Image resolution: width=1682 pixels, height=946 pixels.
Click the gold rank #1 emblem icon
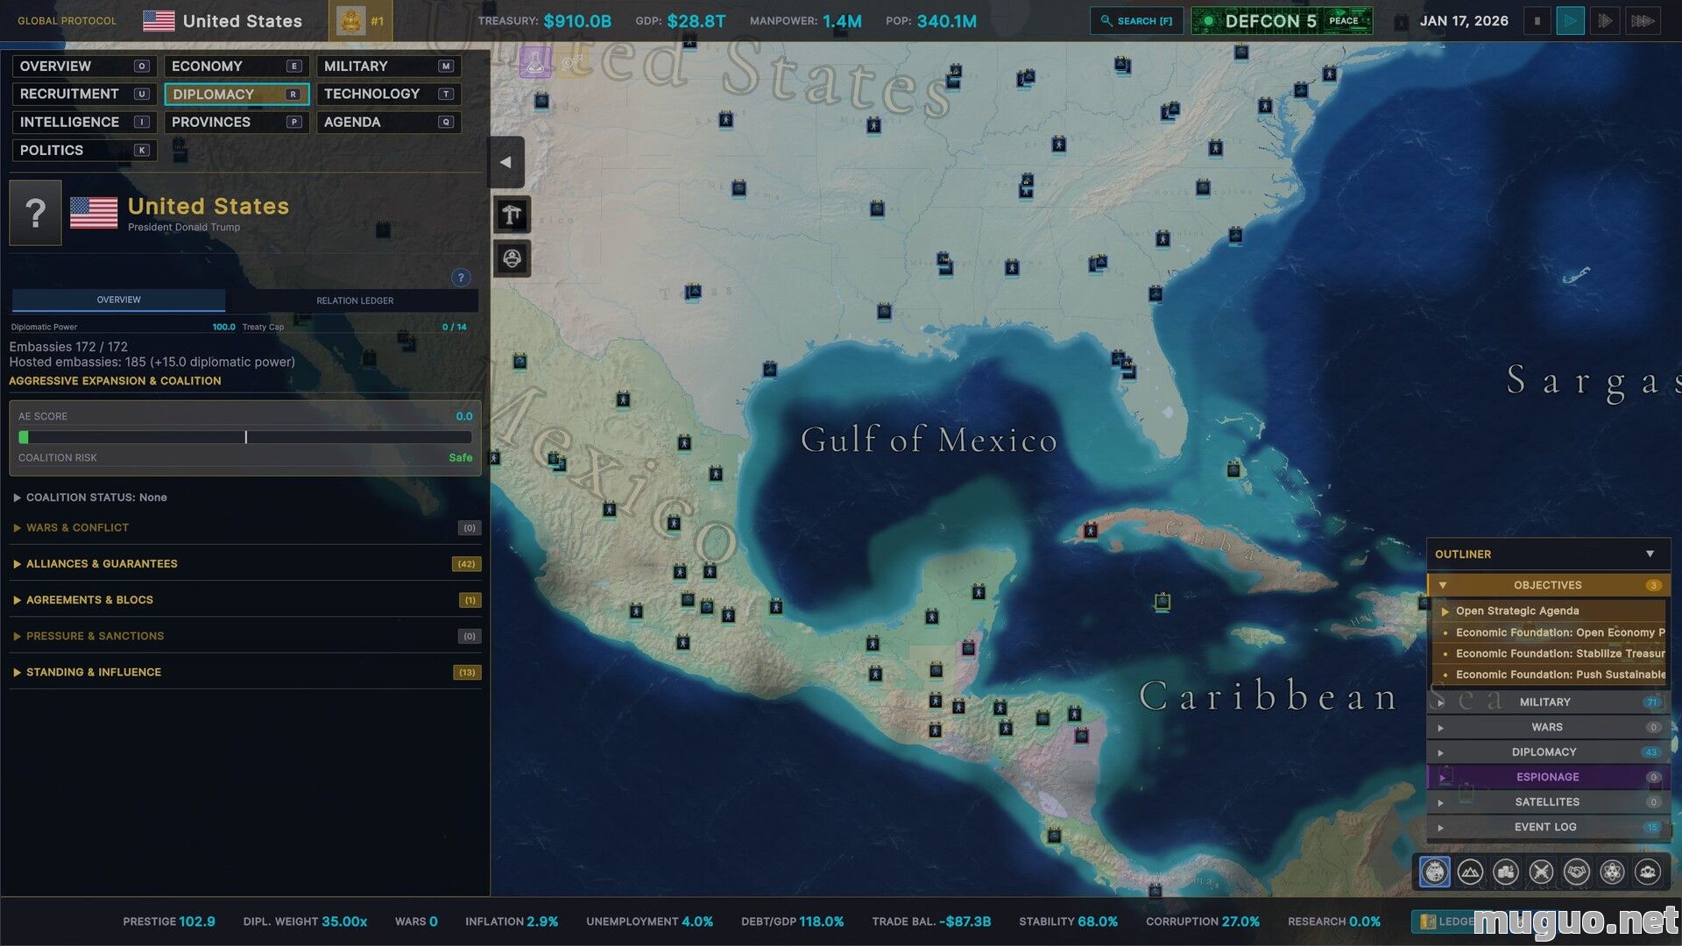coord(360,21)
